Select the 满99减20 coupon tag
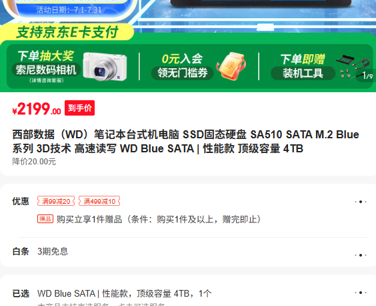 [56, 201]
